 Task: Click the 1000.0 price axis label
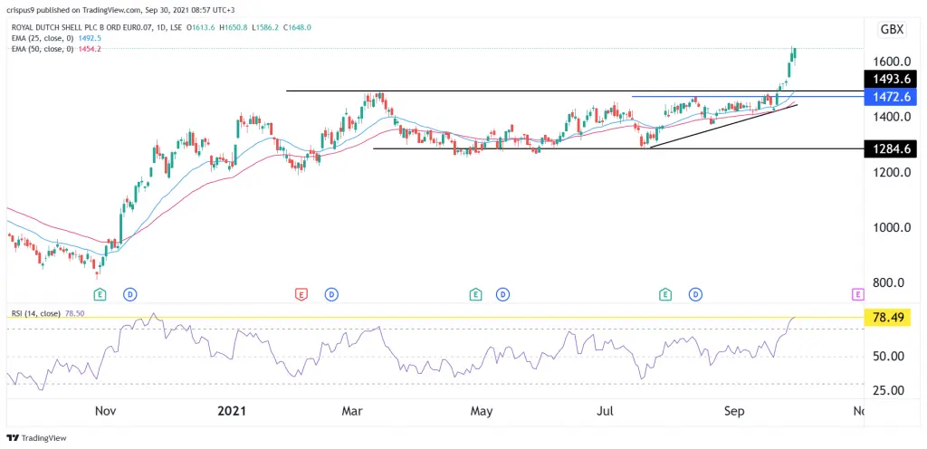coord(892,228)
